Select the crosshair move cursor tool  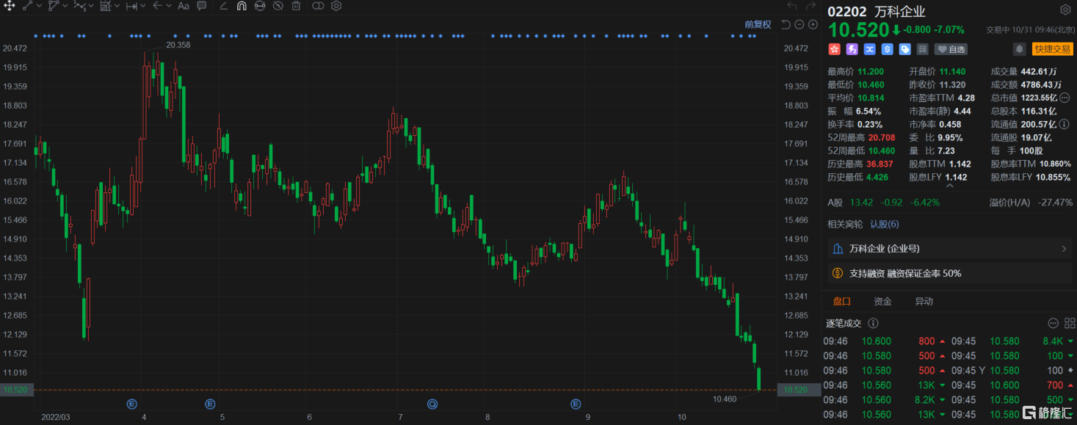point(10,6)
